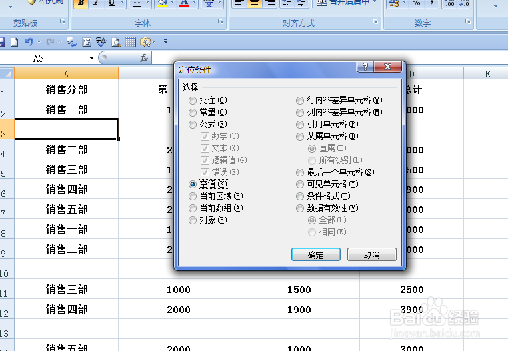Click the accounting currency format icon
Screen dimensions: 508x351
pos(394,3)
